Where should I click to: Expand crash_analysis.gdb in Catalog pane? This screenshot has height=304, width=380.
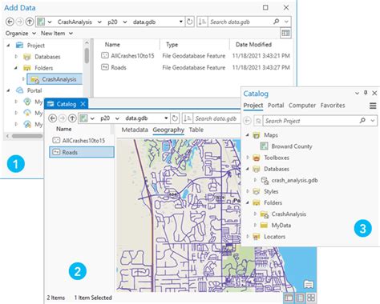pyautogui.click(x=255, y=180)
